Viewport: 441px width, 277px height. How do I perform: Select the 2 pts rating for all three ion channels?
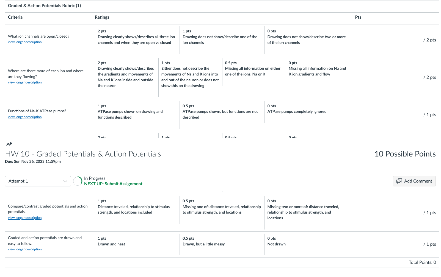point(137,40)
